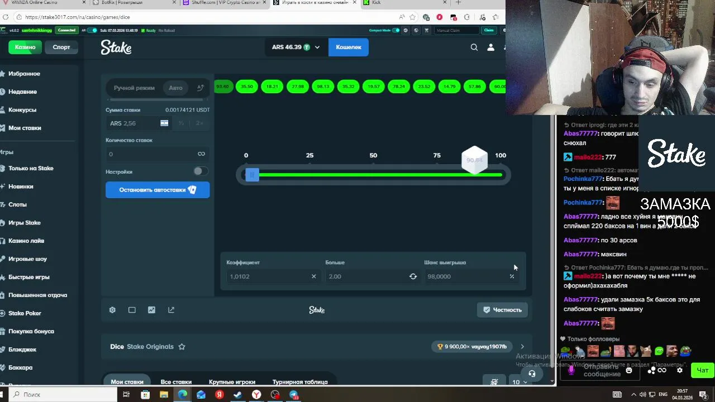Open Steam from the taskbar
The width and height of the screenshot is (715, 402).
click(x=238, y=395)
